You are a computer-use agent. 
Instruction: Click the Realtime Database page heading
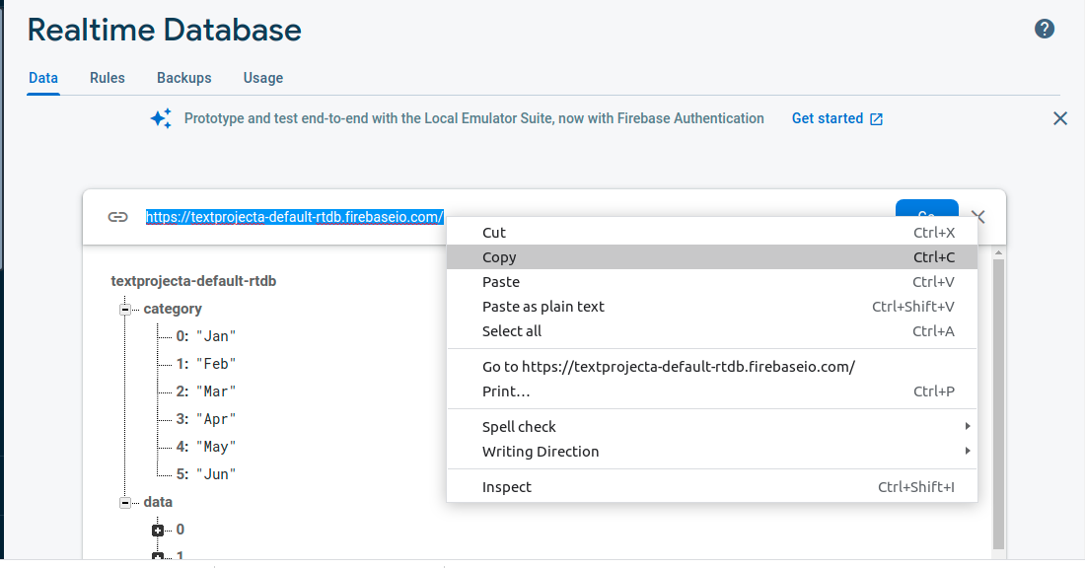165,30
